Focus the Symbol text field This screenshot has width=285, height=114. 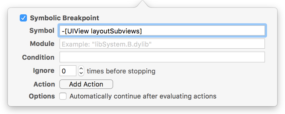point(162,31)
